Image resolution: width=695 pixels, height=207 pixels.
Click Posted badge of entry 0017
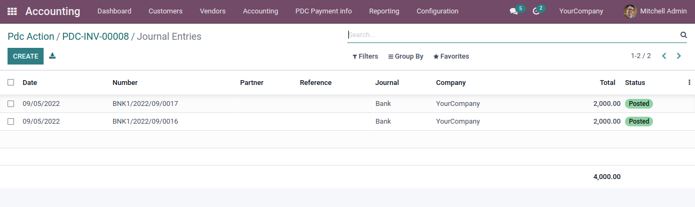click(x=639, y=104)
